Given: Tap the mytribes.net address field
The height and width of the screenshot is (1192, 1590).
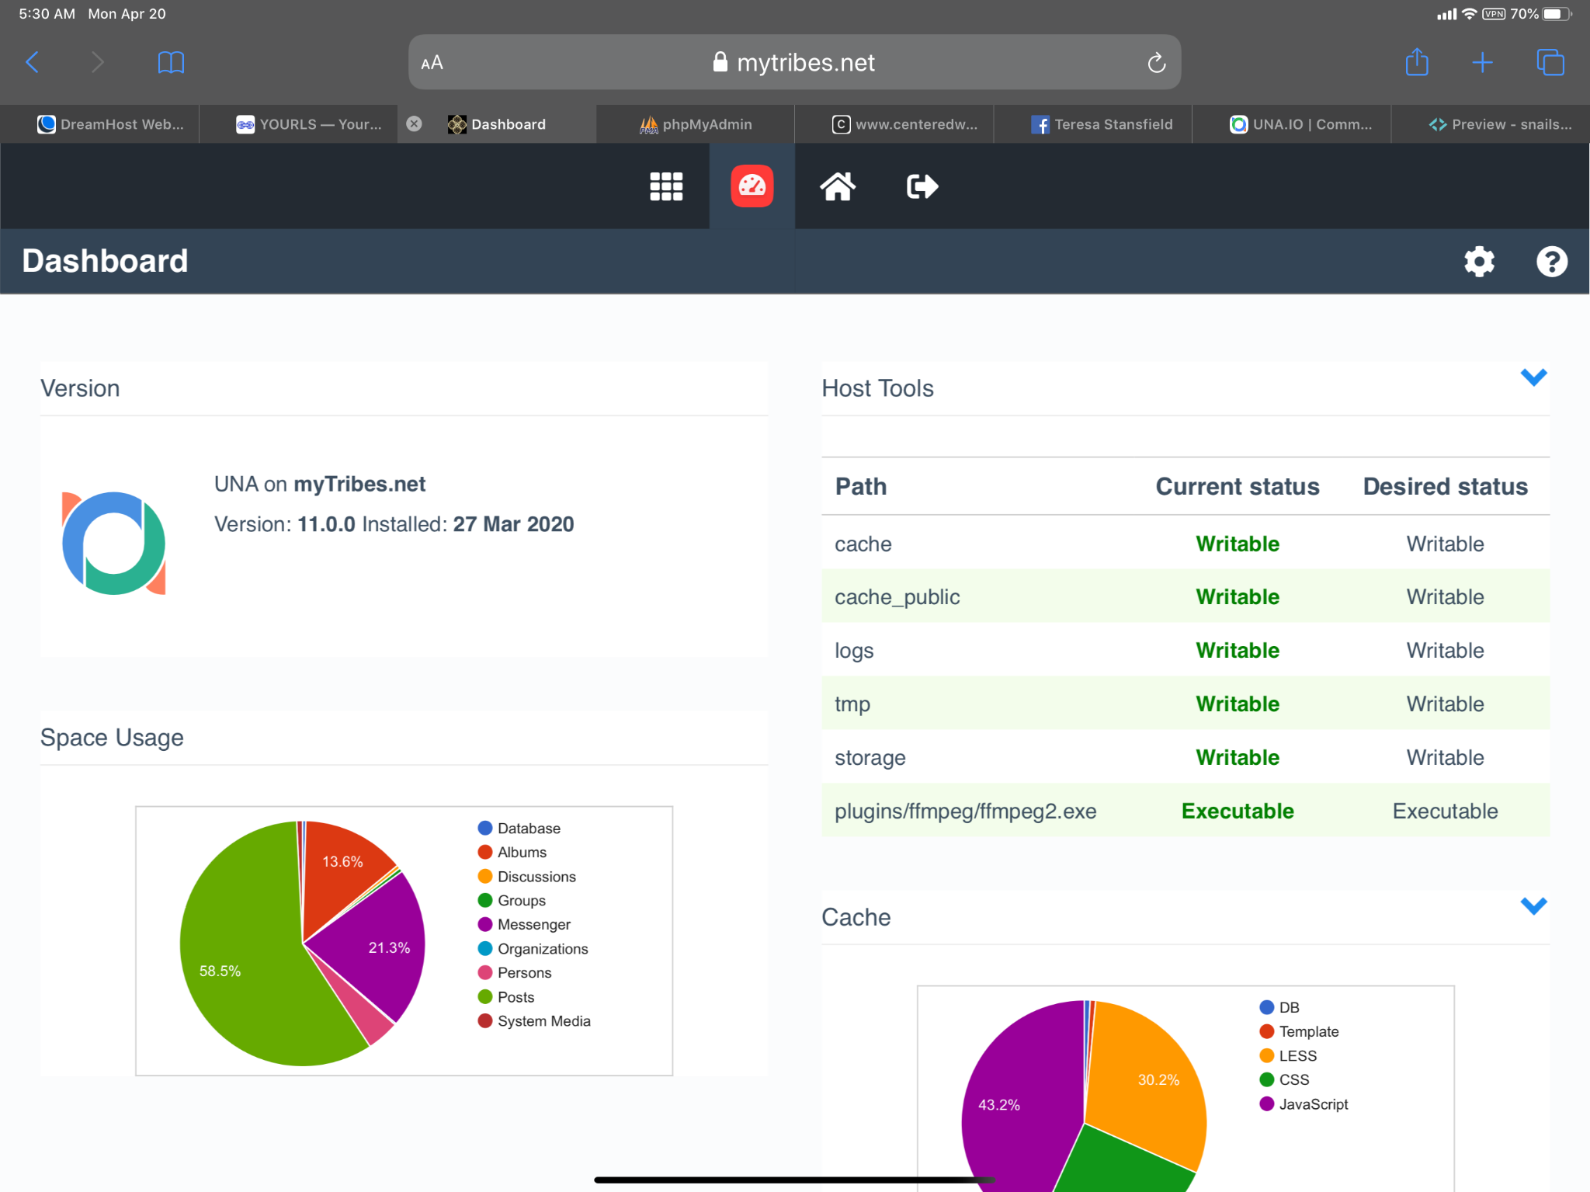Looking at the screenshot, I should click(793, 62).
